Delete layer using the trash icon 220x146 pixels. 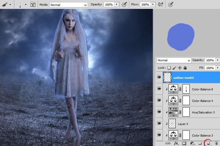216,143
